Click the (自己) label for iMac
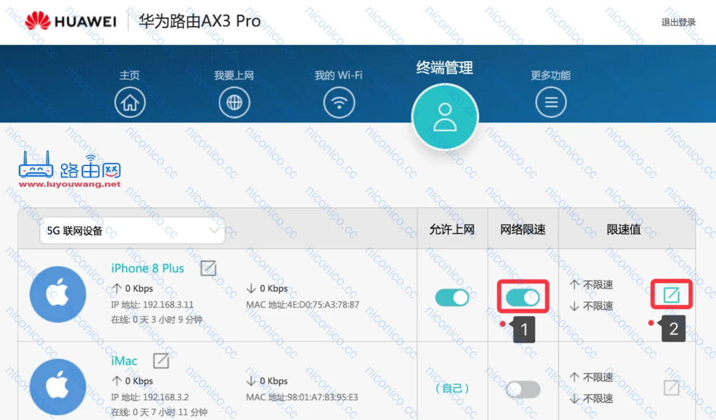This screenshot has width=716, height=420. [452, 388]
